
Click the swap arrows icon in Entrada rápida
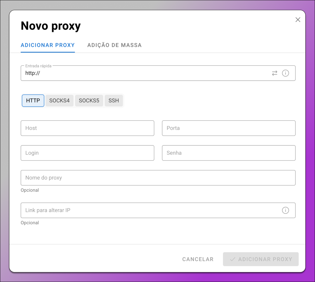pyautogui.click(x=274, y=73)
